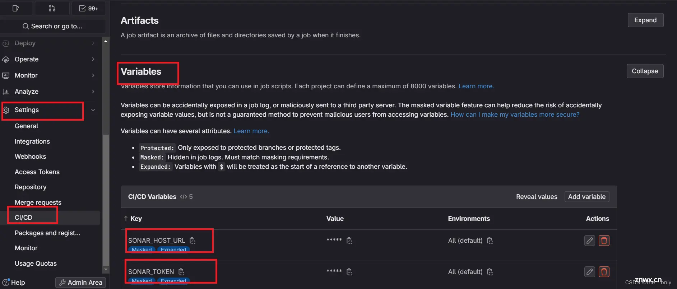Click the Monitor screen icon in sidebar

pos(6,75)
